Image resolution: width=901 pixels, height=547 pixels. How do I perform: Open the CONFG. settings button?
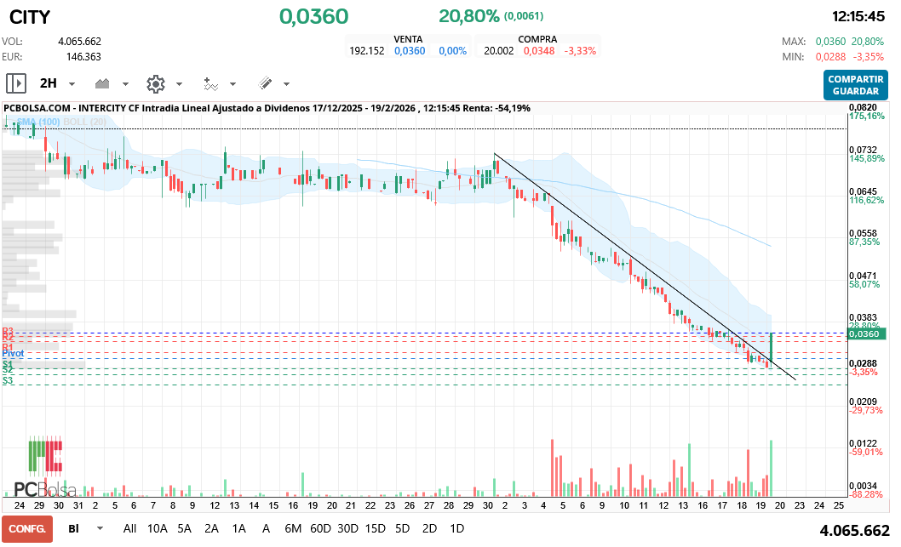(x=27, y=528)
